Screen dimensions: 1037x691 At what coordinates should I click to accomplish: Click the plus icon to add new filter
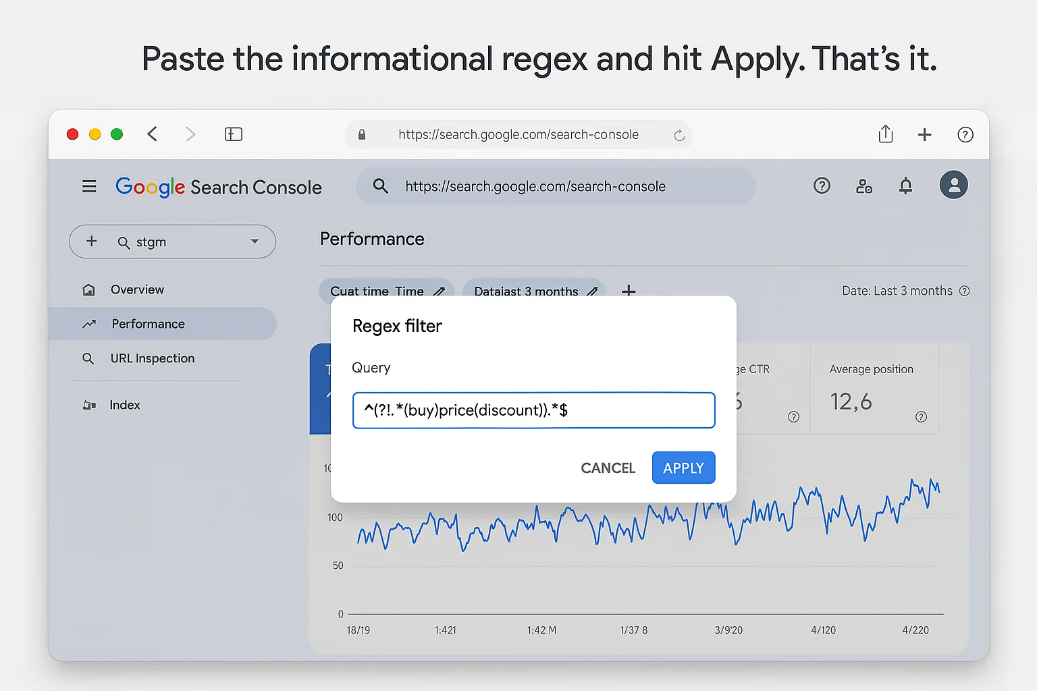point(629,291)
